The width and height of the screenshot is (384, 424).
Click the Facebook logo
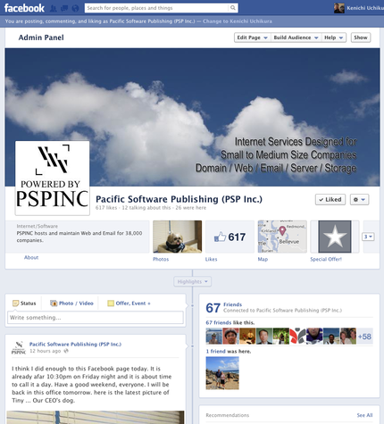click(x=24, y=8)
